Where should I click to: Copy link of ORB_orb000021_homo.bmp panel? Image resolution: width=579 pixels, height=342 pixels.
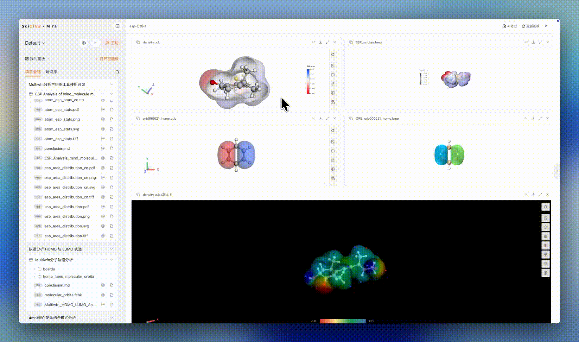coord(526,118)
